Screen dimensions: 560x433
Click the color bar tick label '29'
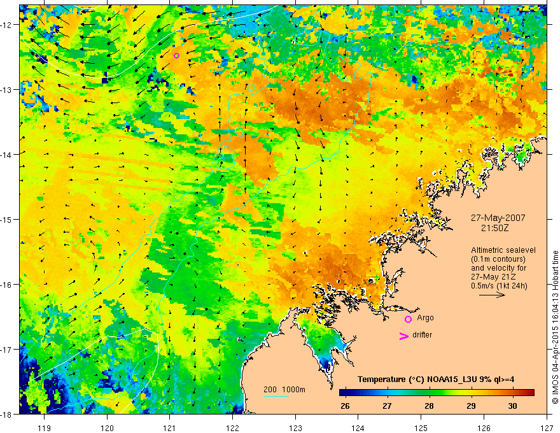coord(471,406)
